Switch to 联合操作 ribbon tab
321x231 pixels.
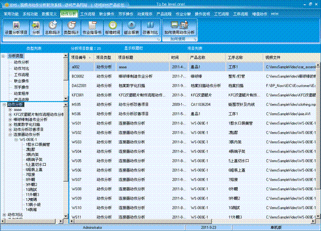coord(106,14)
